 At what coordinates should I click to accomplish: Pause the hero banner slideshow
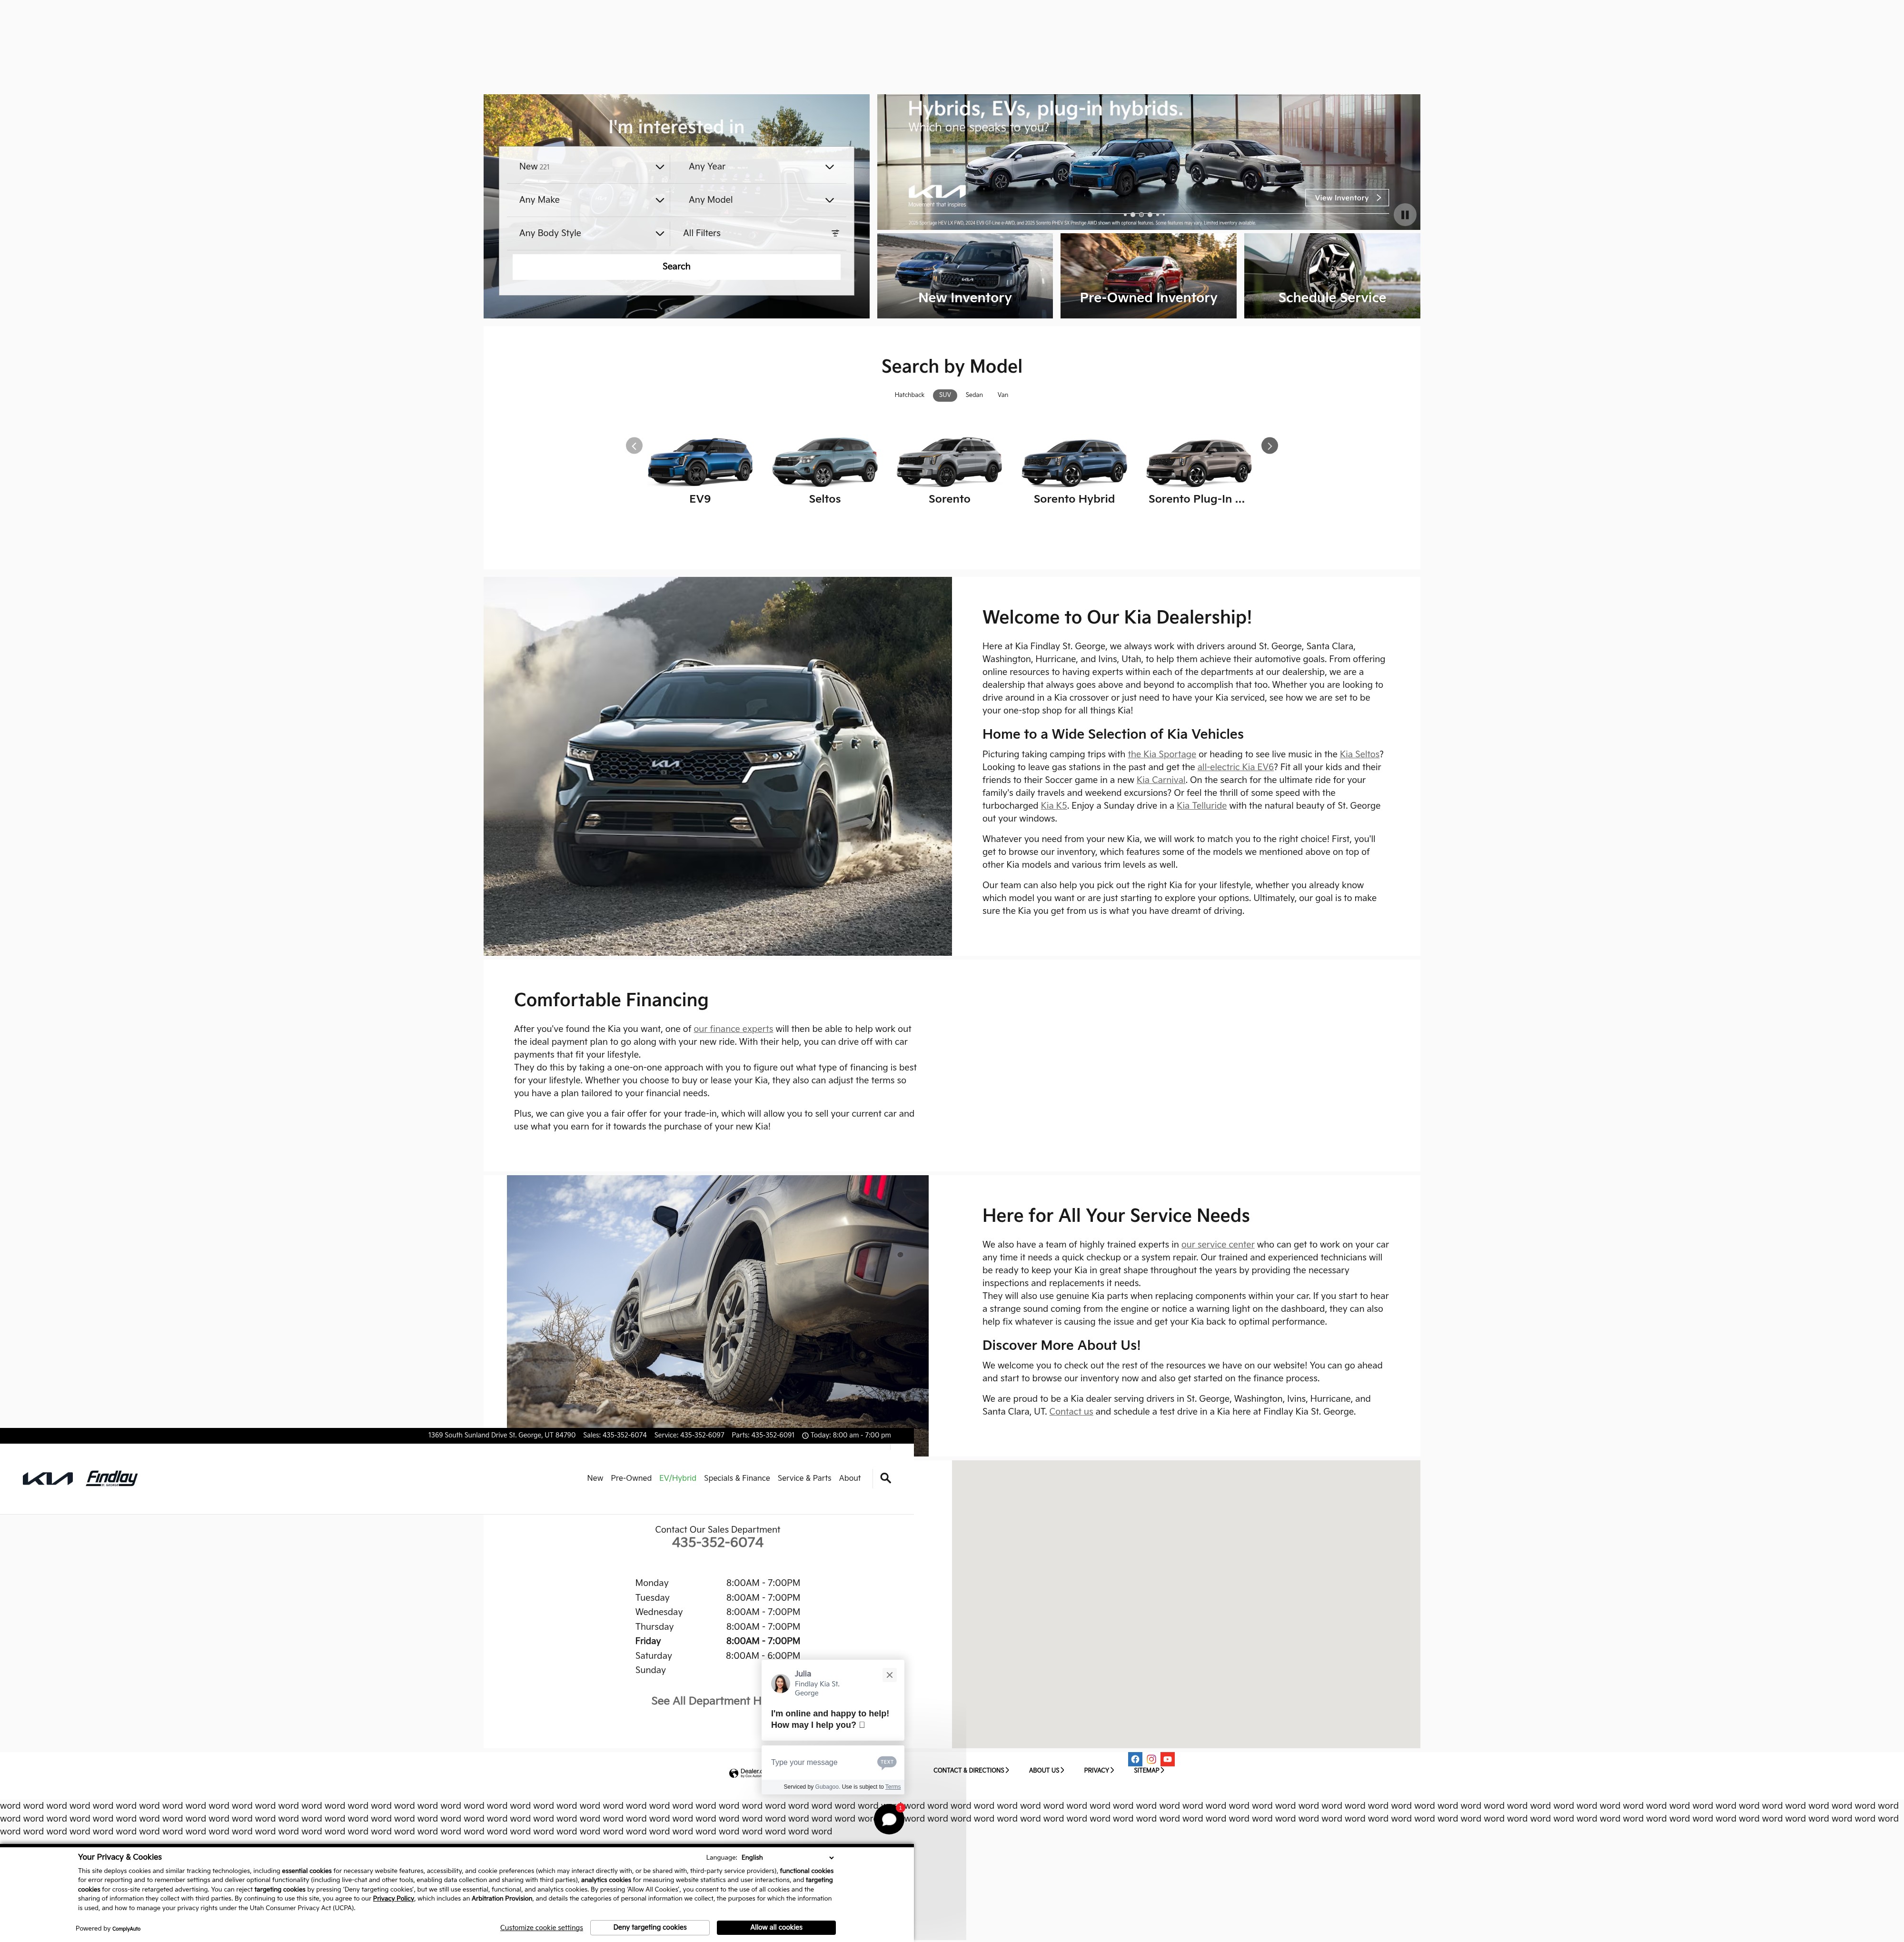[1404, 214]
